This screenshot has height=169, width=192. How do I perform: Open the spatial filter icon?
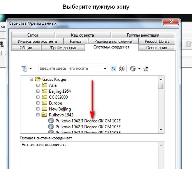click(24, 69)
